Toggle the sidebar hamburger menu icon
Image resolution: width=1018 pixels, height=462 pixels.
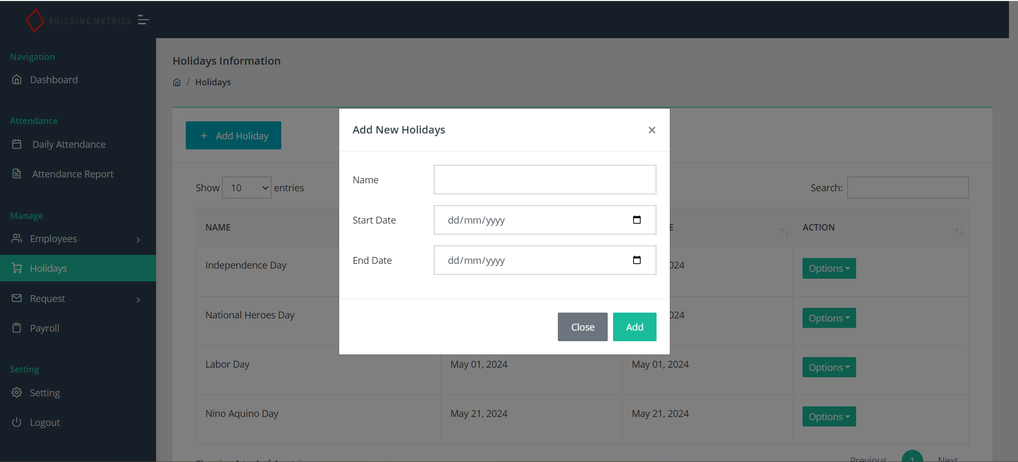[143, 20]
